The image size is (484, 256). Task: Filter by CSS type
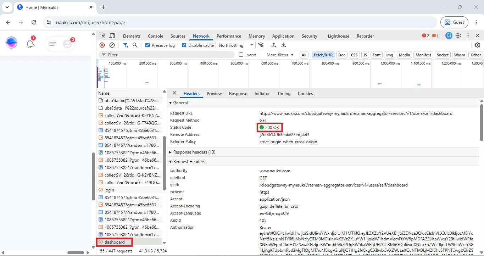(354, 55)
